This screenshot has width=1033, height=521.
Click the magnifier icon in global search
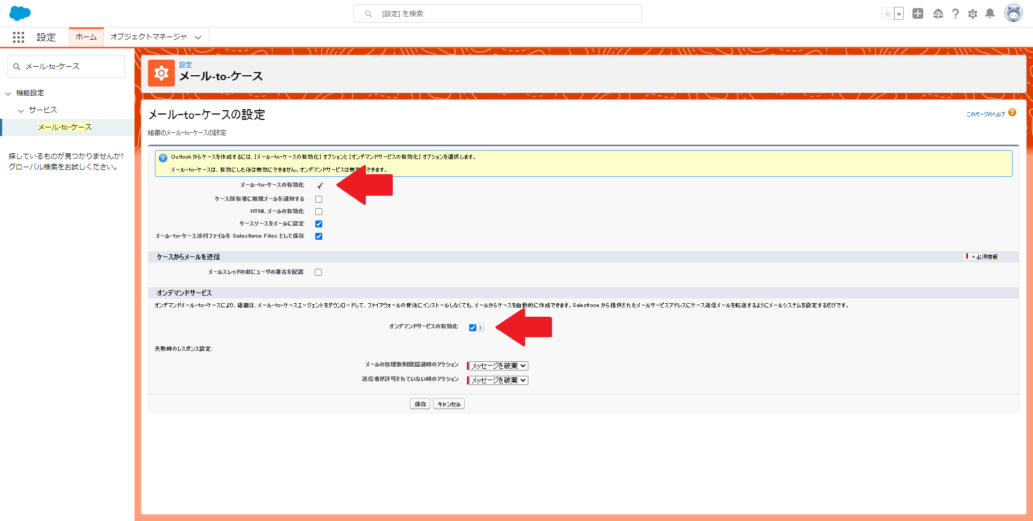click(369, 14)
